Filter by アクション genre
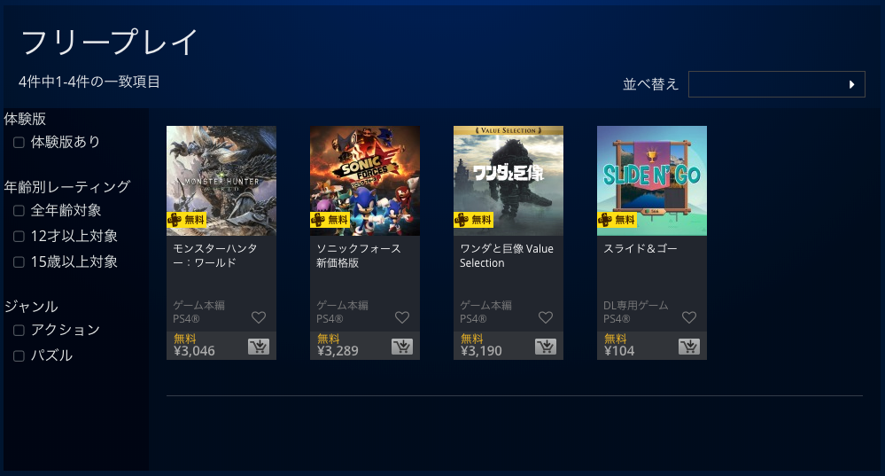The image size is (885, 476). point(19,331)
